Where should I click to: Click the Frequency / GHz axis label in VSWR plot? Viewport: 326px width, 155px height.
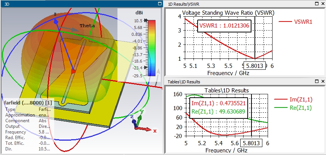[x=228, y=73]
